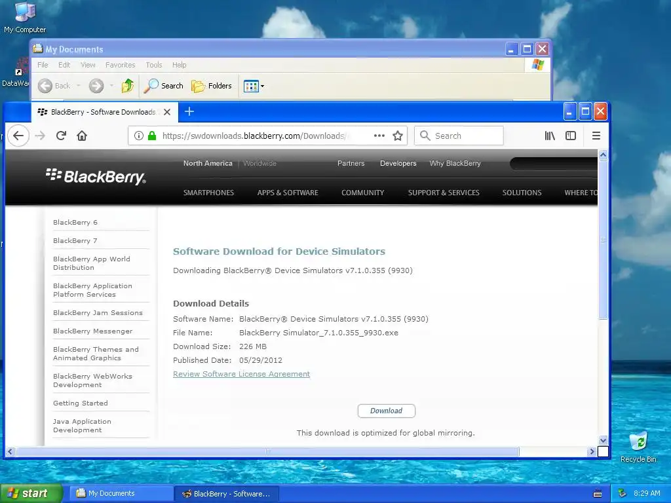Image resolution: width=671 pixels, height=503 pixels.
Task: Open Favorites menu in My Documents
Action: (x=121, y=65)
